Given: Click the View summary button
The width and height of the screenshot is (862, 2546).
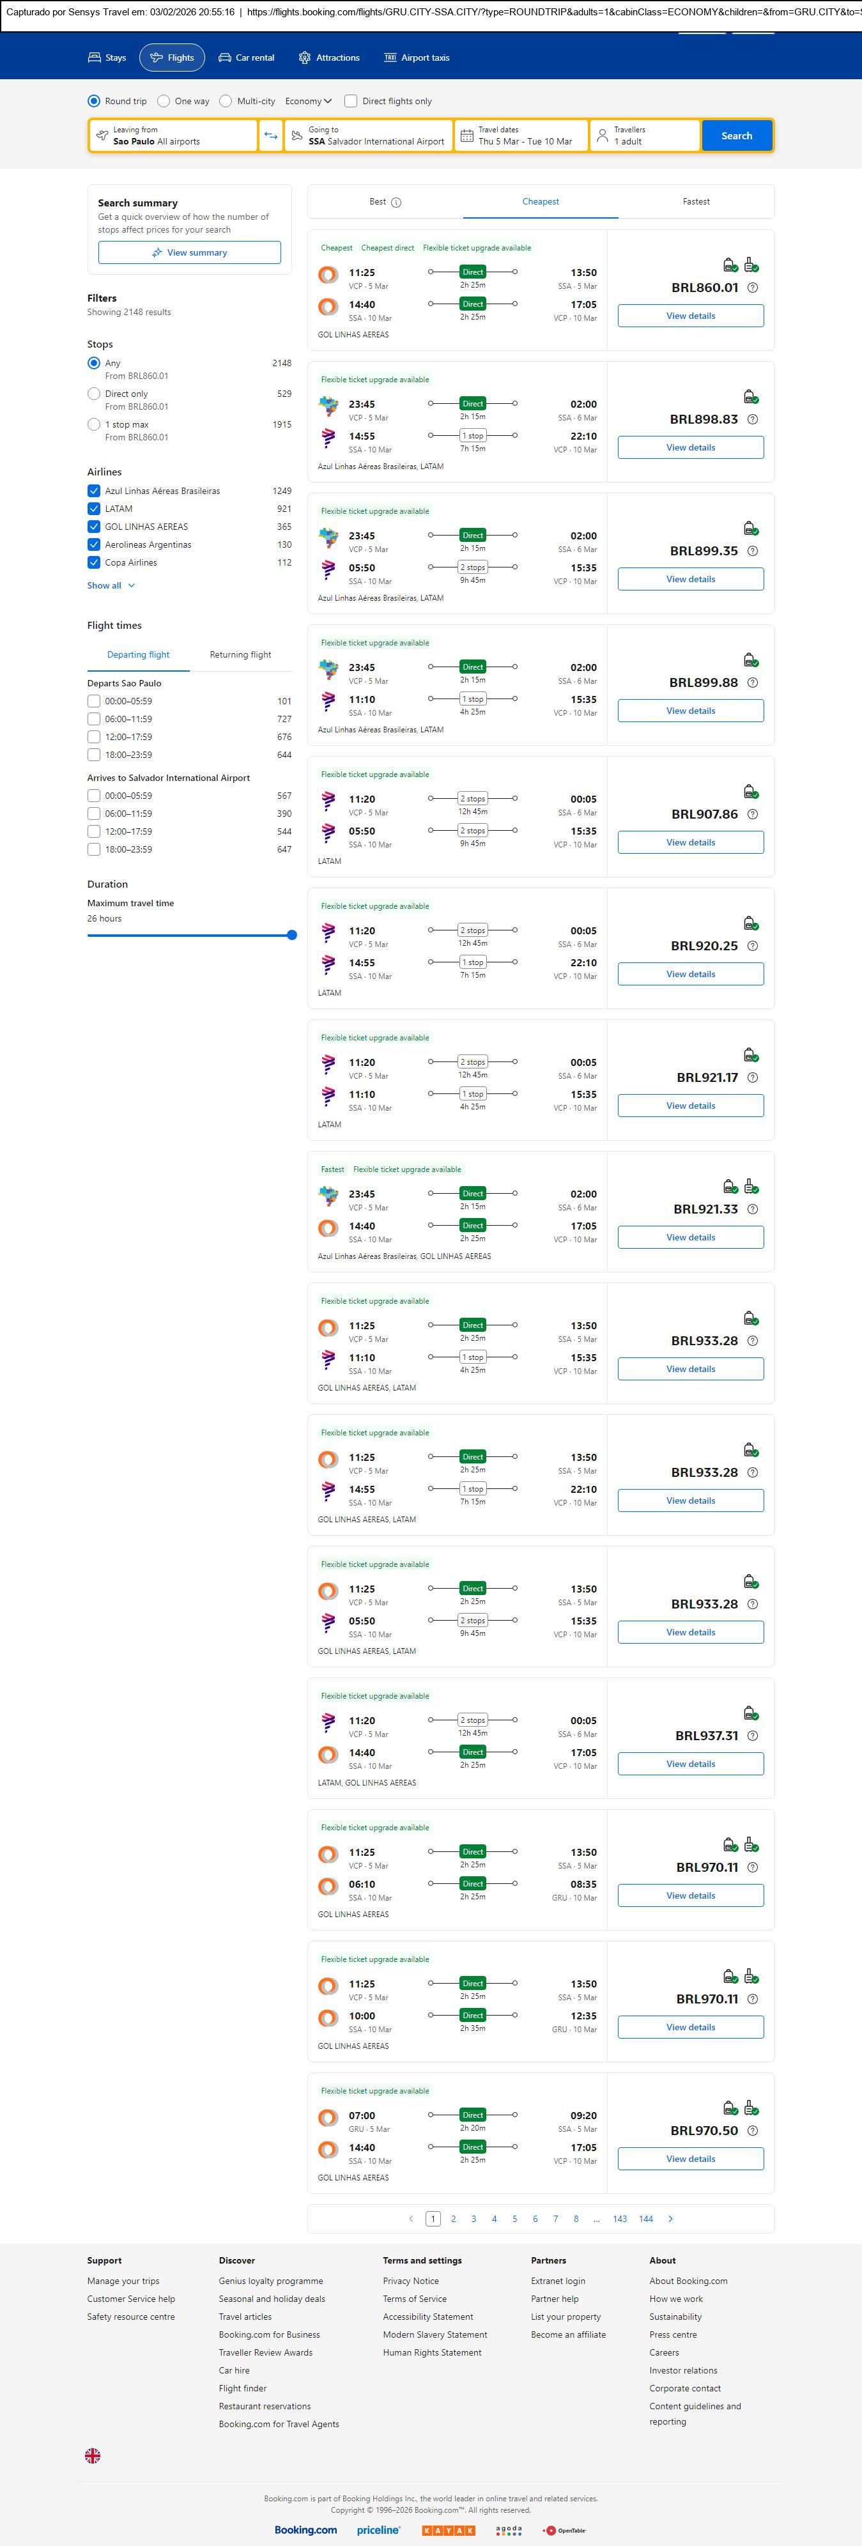Looking at the screenshot, I should pyautogui.click(x=189, y=253).
